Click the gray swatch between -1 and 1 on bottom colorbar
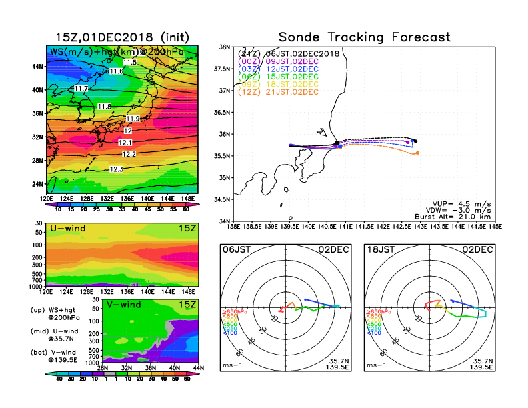 pyautogui.click(x=110, y=373)
